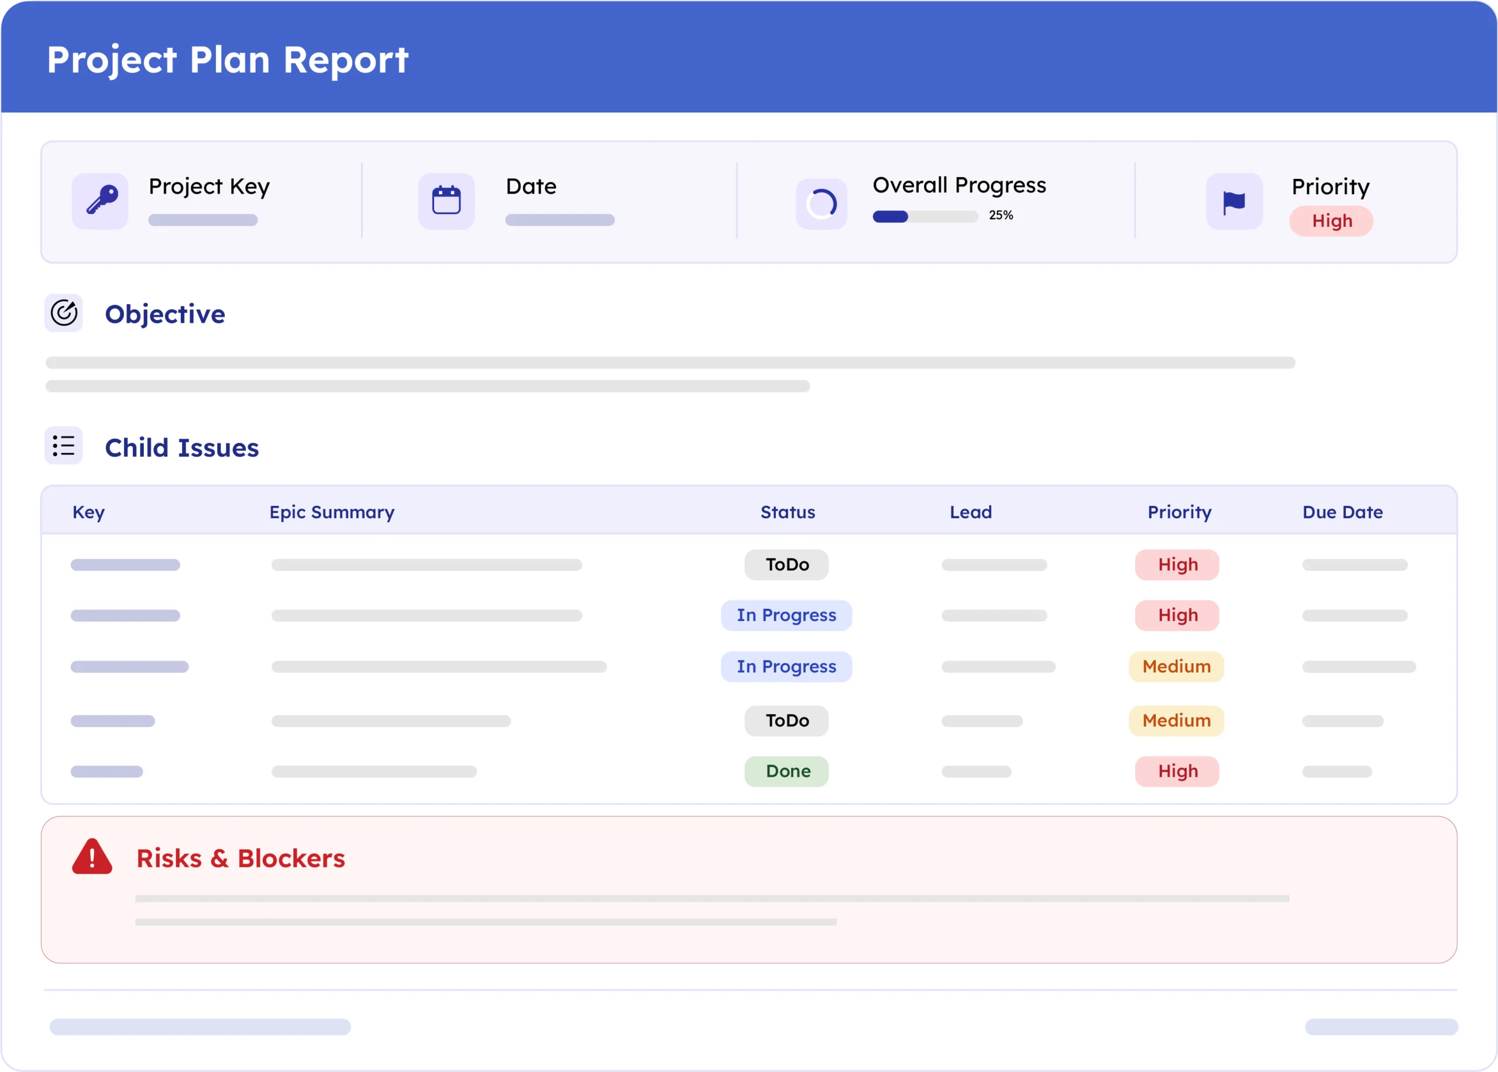Click the ToDo status in fourth row
The image size is (1498, 1072).
[x=786, y=721]
